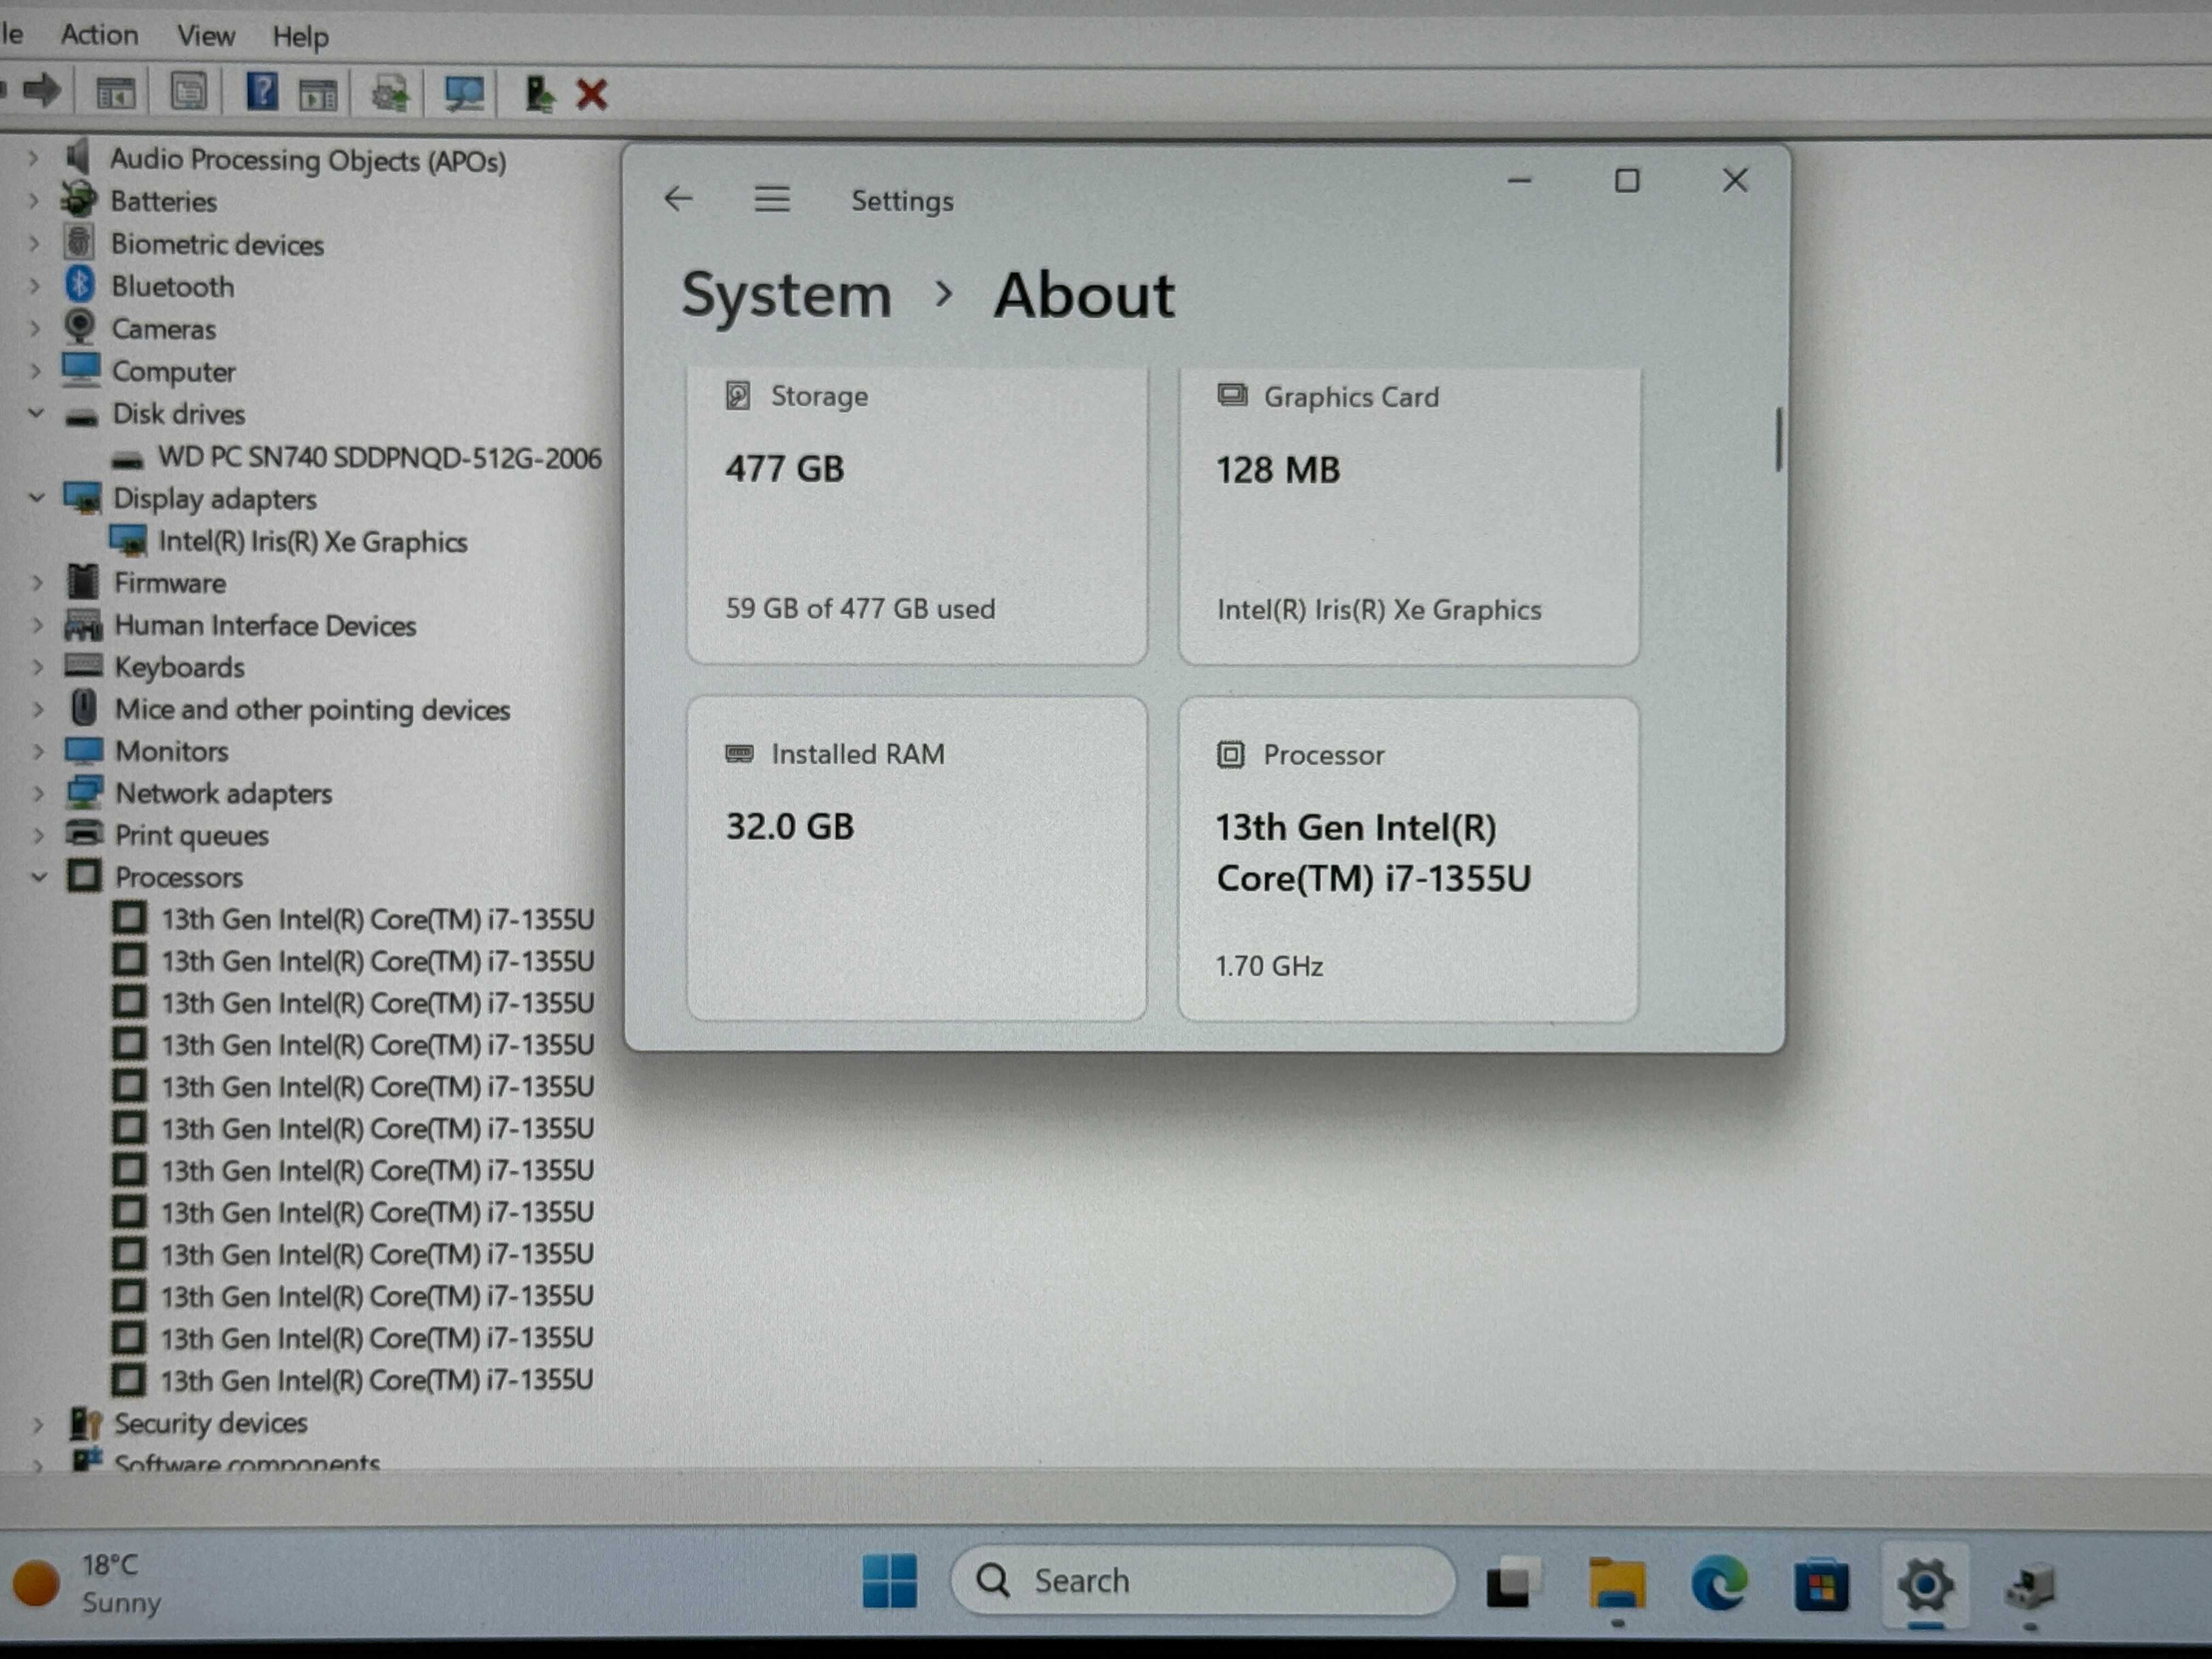Click the Firmware category icon
Screen dimensions: 2212x1659
tap(83, 581)
